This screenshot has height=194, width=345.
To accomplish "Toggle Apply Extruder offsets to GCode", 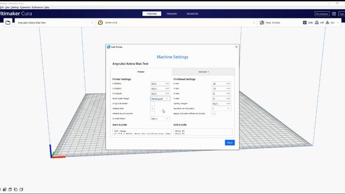I will coord(213,114).
